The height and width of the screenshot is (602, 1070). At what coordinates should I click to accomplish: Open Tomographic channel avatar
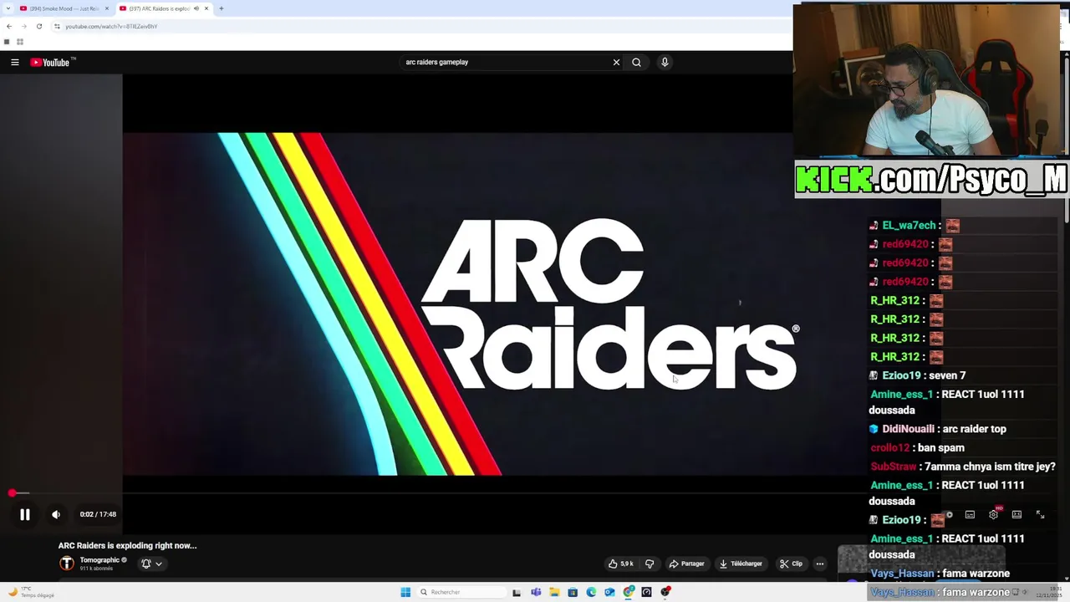pos(67,564)
